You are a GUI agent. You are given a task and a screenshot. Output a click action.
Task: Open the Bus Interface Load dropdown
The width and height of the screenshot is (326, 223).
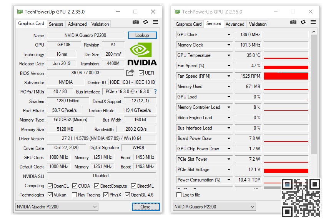[229, 128]
